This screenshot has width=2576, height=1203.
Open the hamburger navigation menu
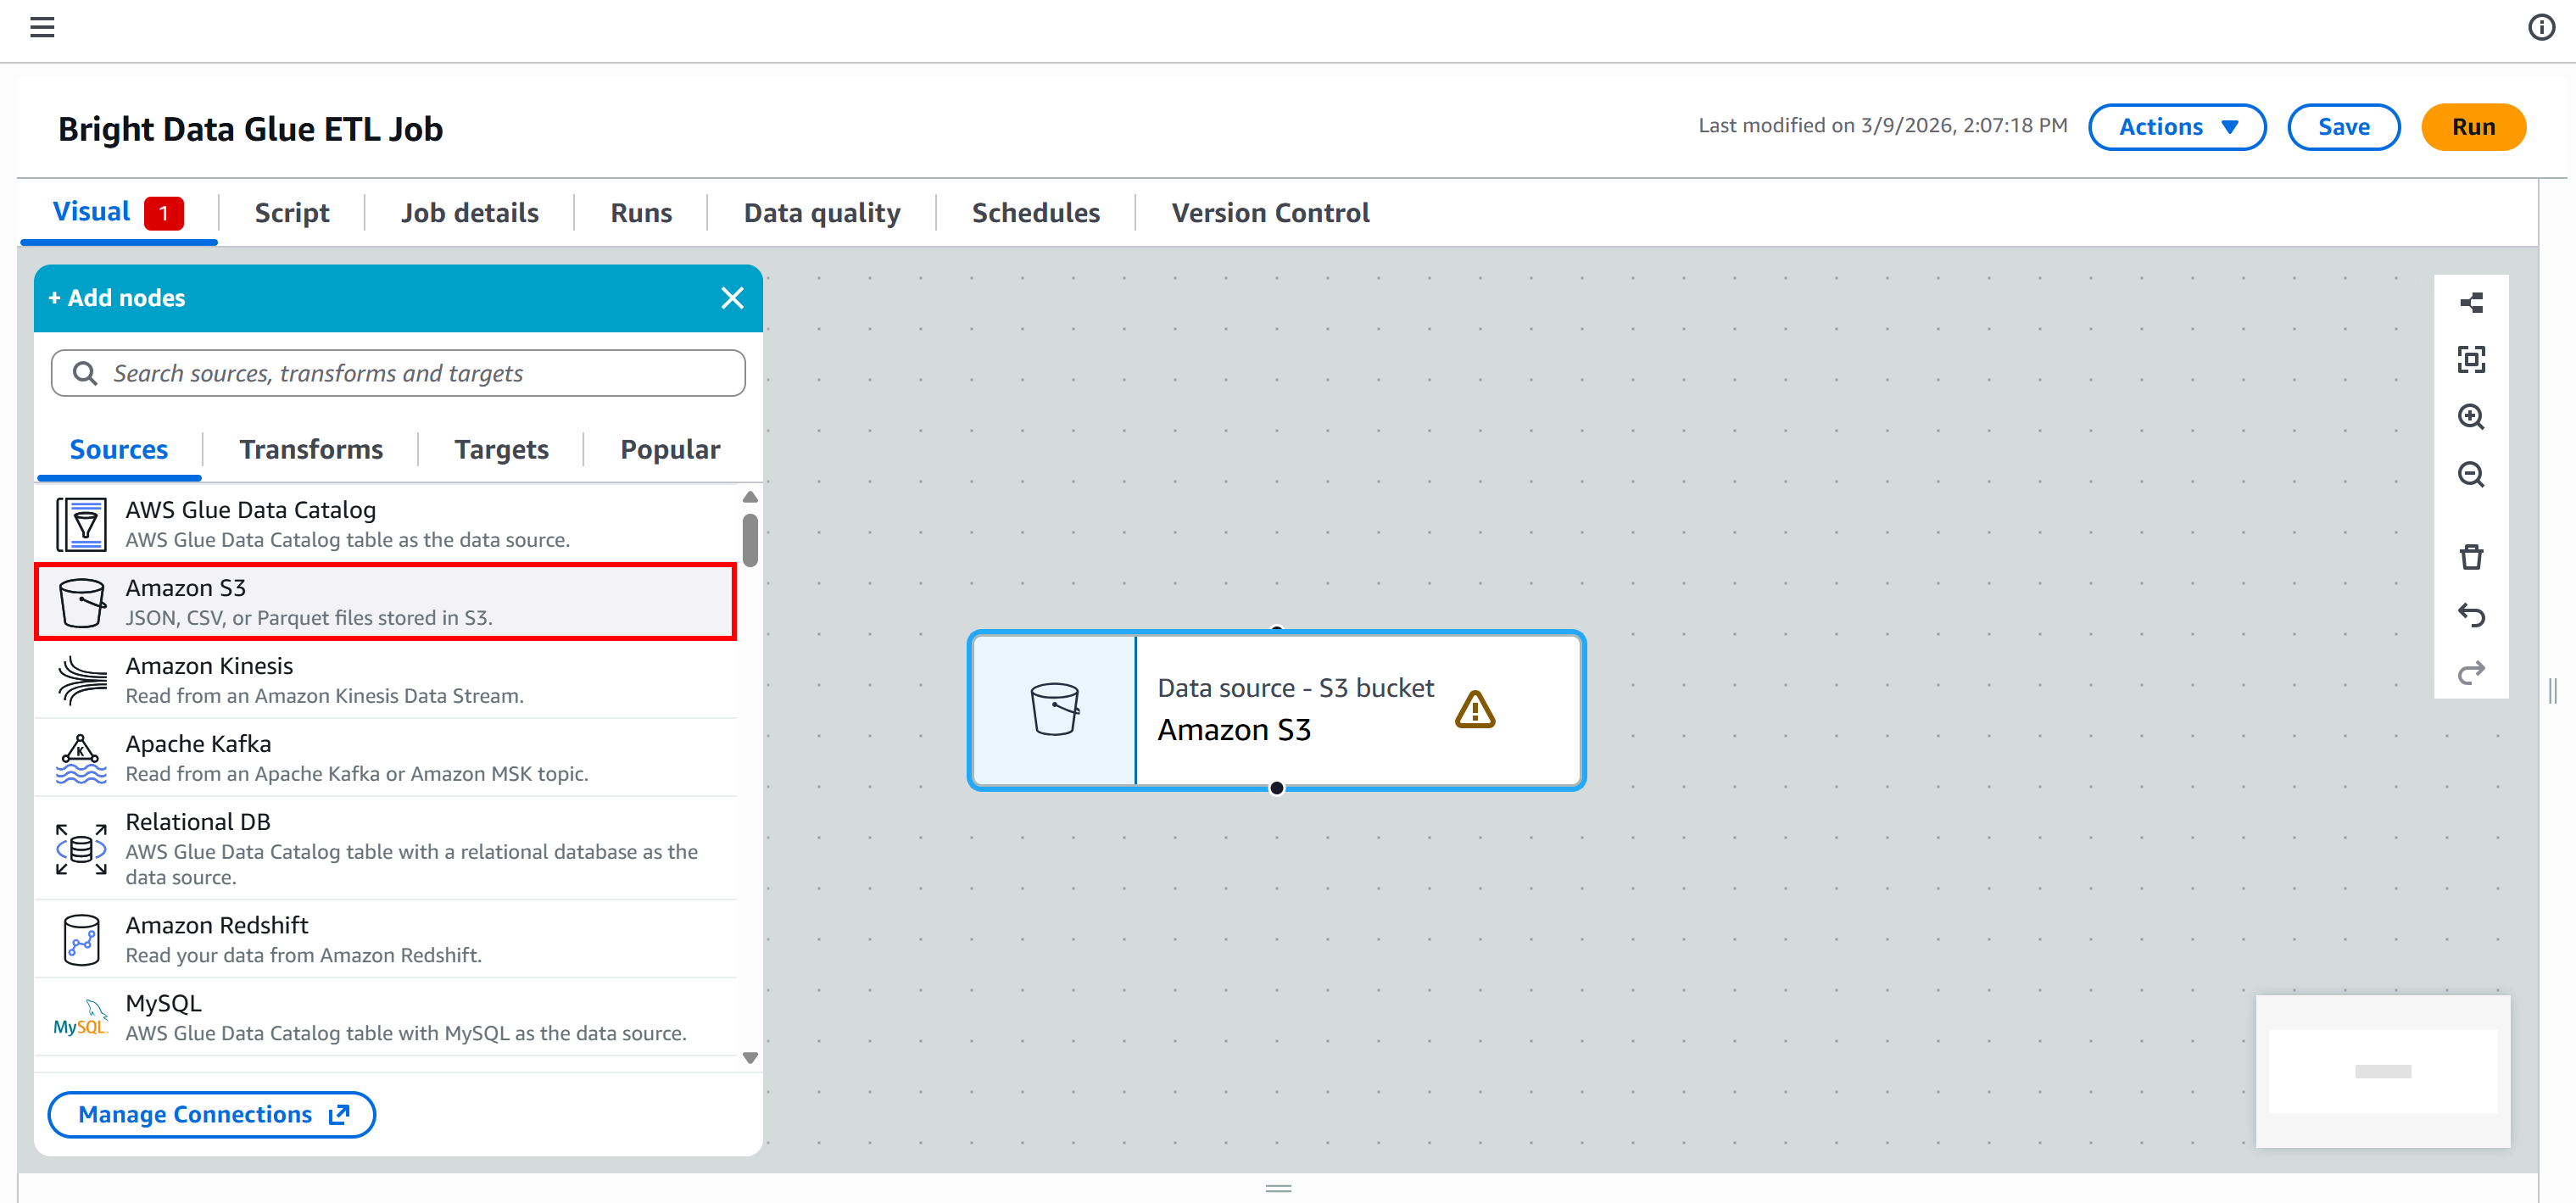(x=42, y=27)
